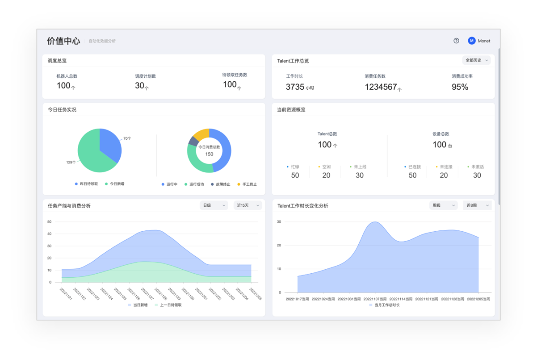Expand the 周级 granularity dropdown
This screenshot has height=363, width=537.
pyautogui.click(x=444, y=205)
